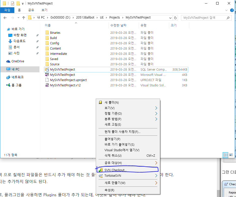236x197 pixels.
Task: Choose 현재 폴더 사용자 지정(F)
Action: click(x=128, y=132)
